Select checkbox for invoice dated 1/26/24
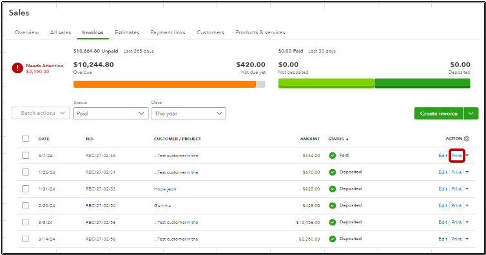Screen dimensions: 486x255 coord(25,172)
